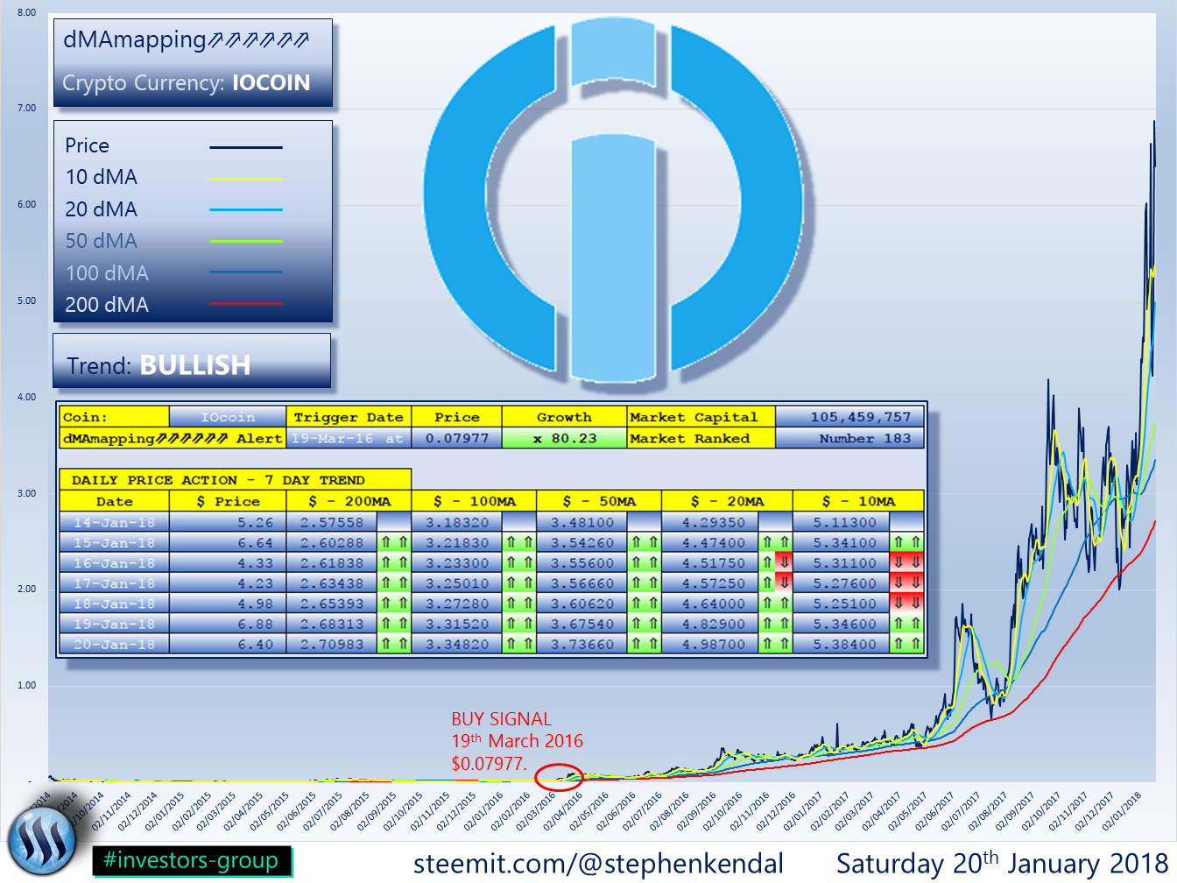Click the large IOCoin logo

coord(613,200)
